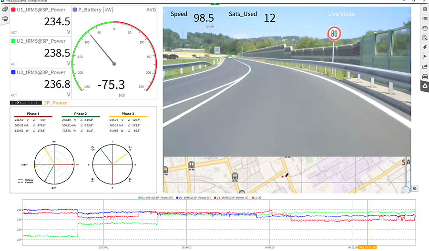Viewport: 429px width, 251px height.
Task: Click the red U1_tRMS@3P_Power color swatch
Action: 13,10
